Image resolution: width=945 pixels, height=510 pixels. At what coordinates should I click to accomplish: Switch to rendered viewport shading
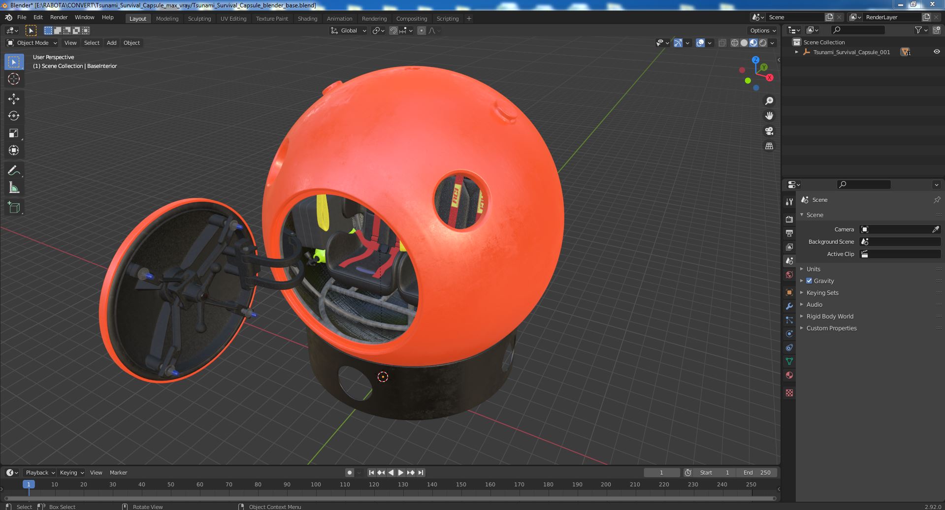[x=763, y=43]
